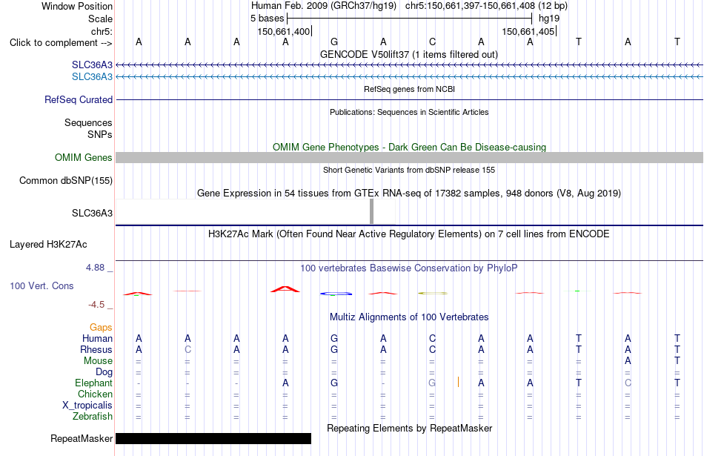Image resolution: width=704 pixels, height=456 pixels.
Task: Click the RefSeq Curated track label
Action: coord(79,100)
